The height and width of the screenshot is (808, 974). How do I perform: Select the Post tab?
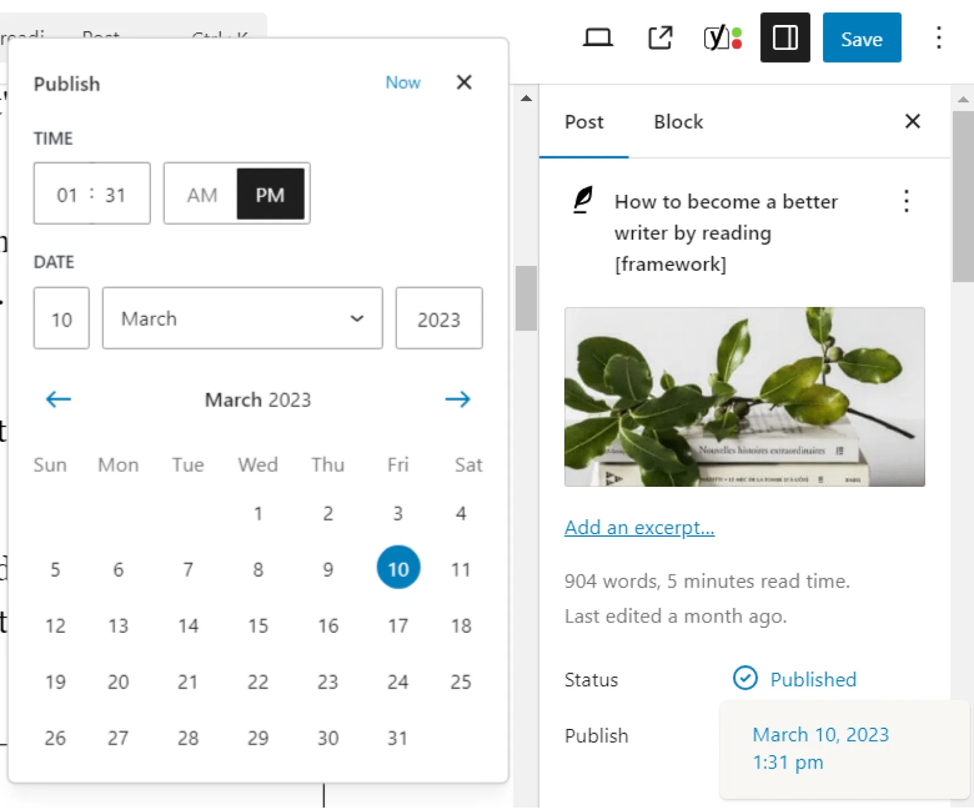[584, 122]
